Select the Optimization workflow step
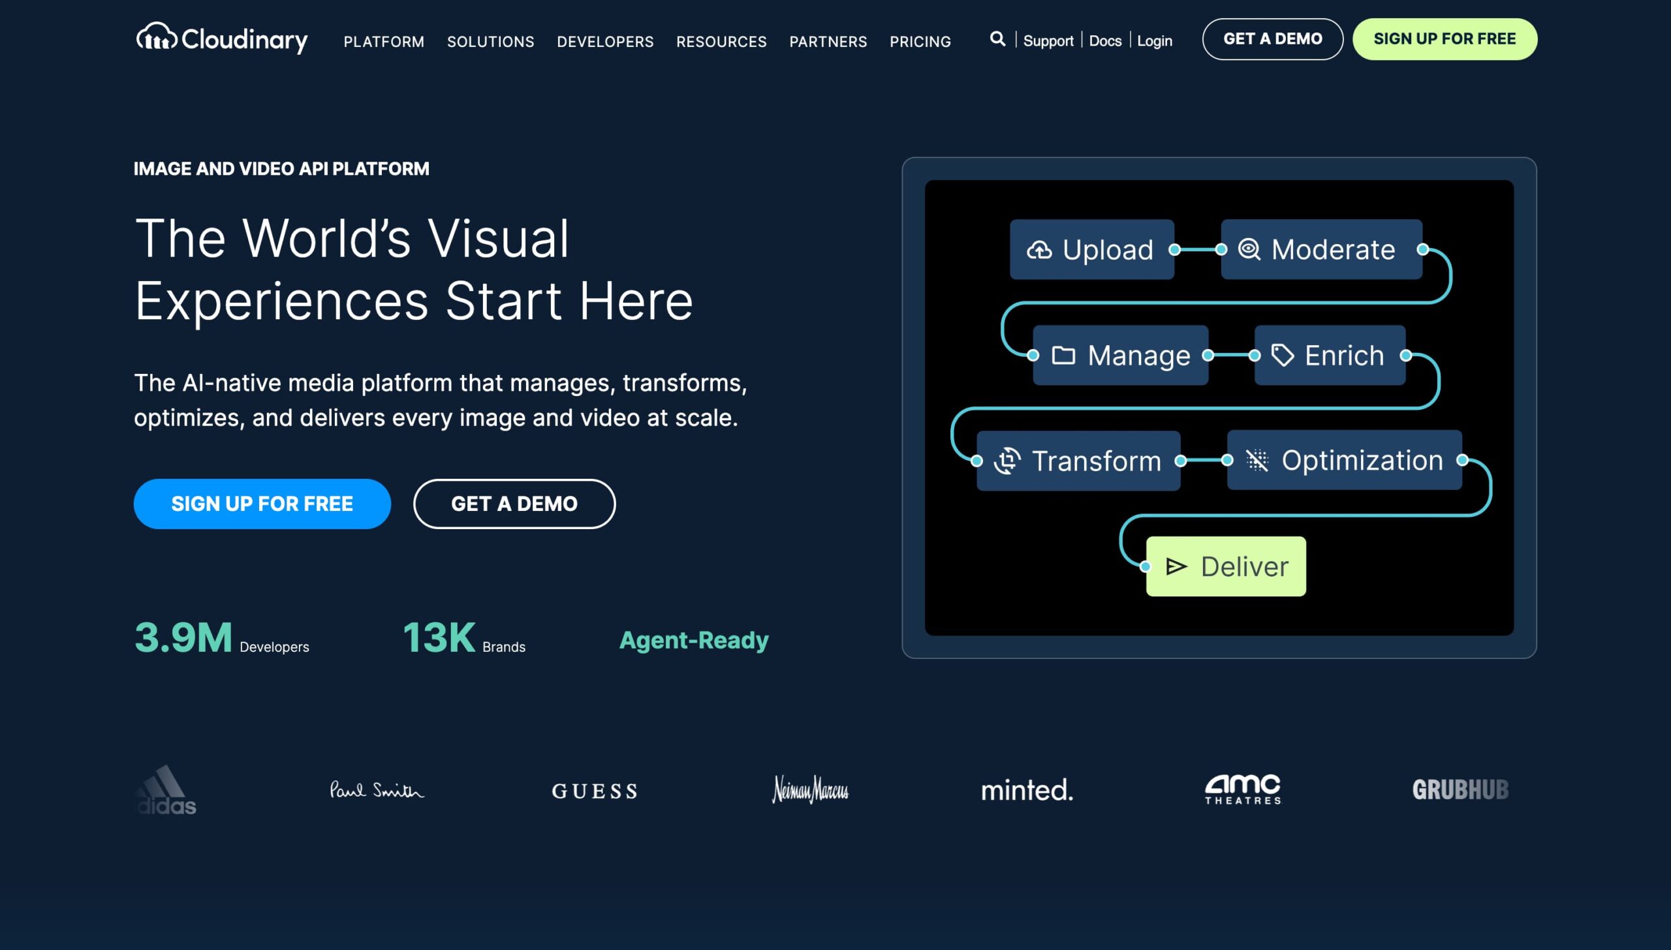 (x=1345, y=460)
